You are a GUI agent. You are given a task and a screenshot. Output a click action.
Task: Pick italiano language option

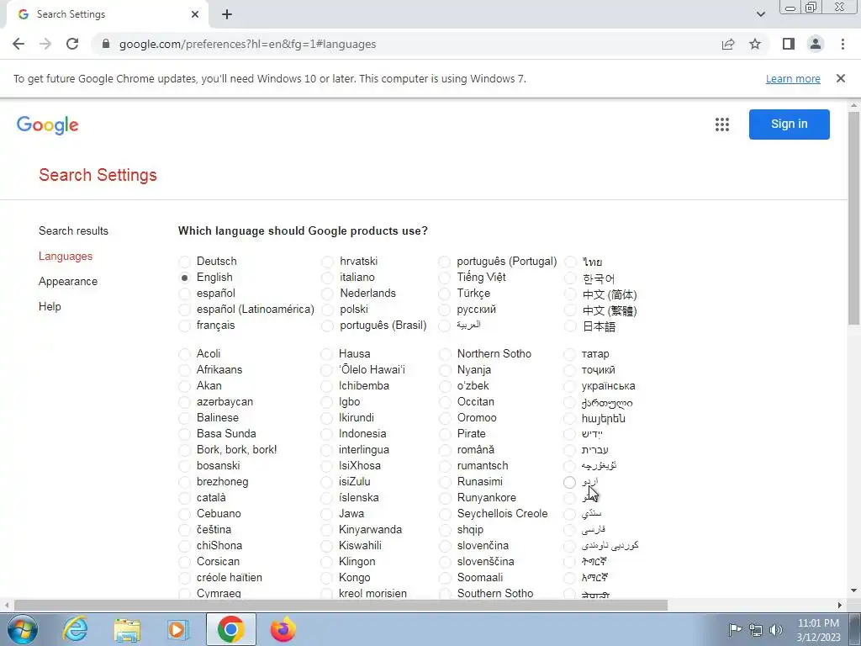[327, 278]
